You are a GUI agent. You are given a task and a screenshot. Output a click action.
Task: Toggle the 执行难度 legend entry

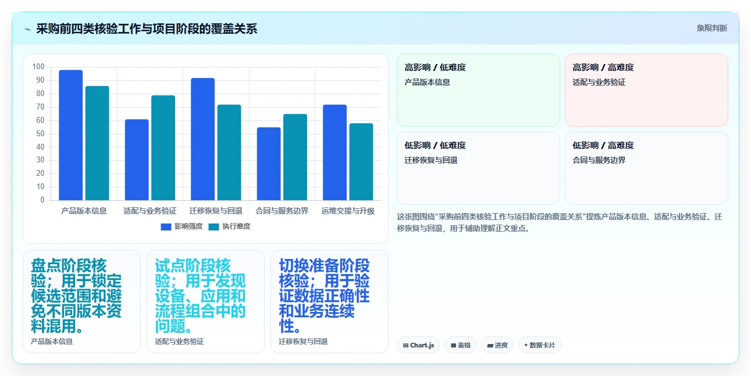coord(229,226)
